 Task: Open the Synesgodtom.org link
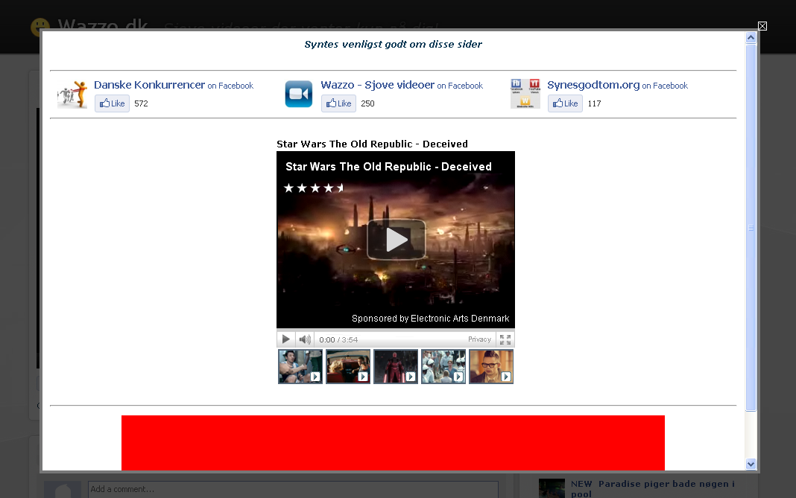pyautogui.click(x=593, y=85)
